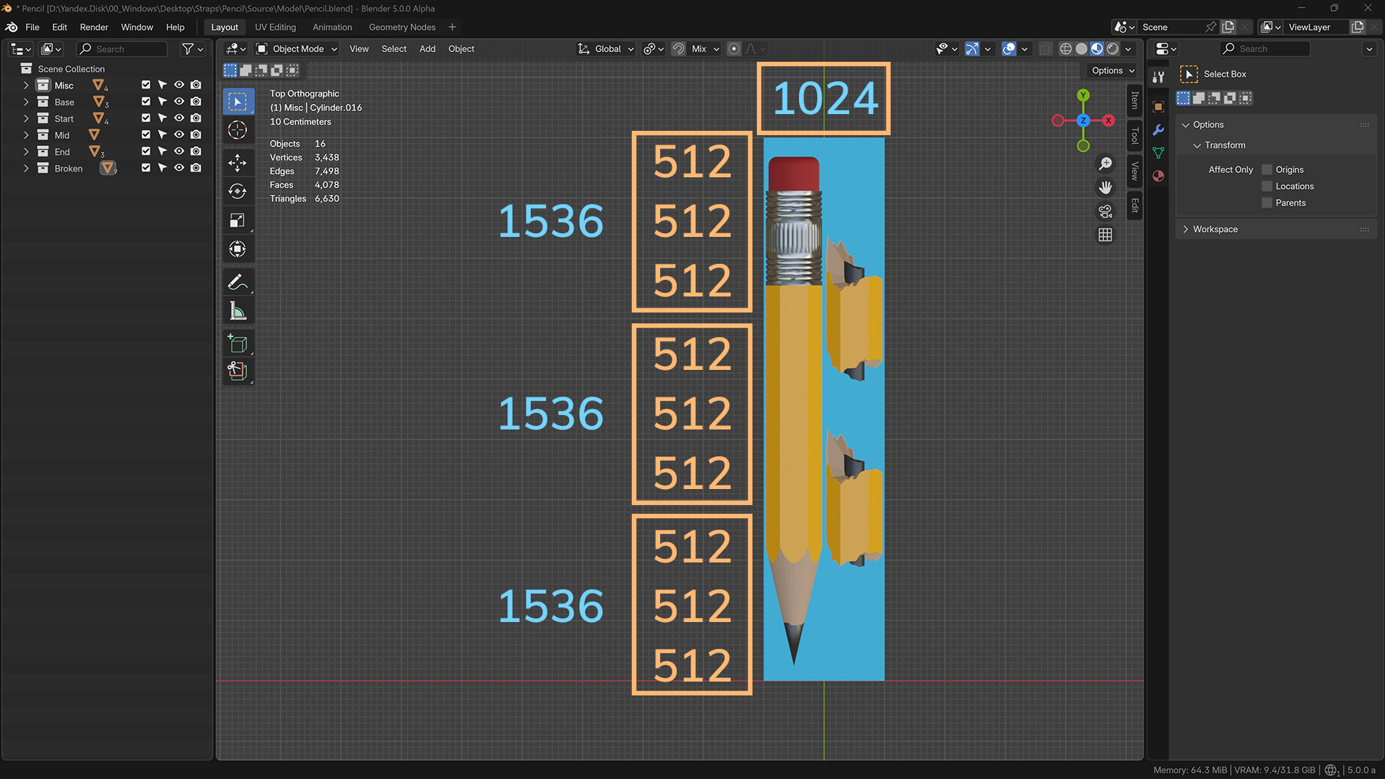Image resolution: width=1385 pixels, height=779 pixels.
Task: Activate the Annotate pencil tool
Action: 237,282
